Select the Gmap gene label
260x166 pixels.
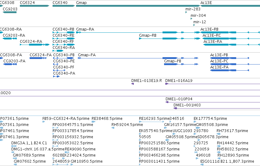pos(81,3)
